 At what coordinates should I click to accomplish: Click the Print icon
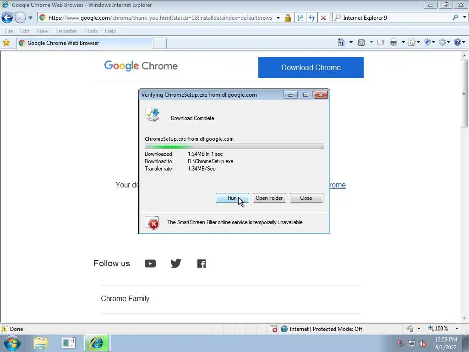pyautogui.click(x=393, y=43)
